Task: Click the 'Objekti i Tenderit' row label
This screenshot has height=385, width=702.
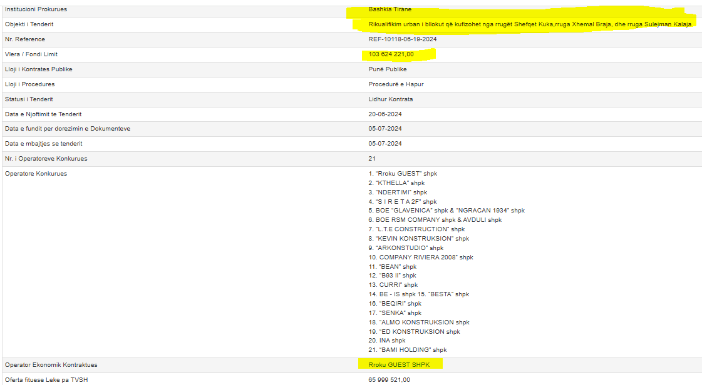Action: click(x=29, y=24)
